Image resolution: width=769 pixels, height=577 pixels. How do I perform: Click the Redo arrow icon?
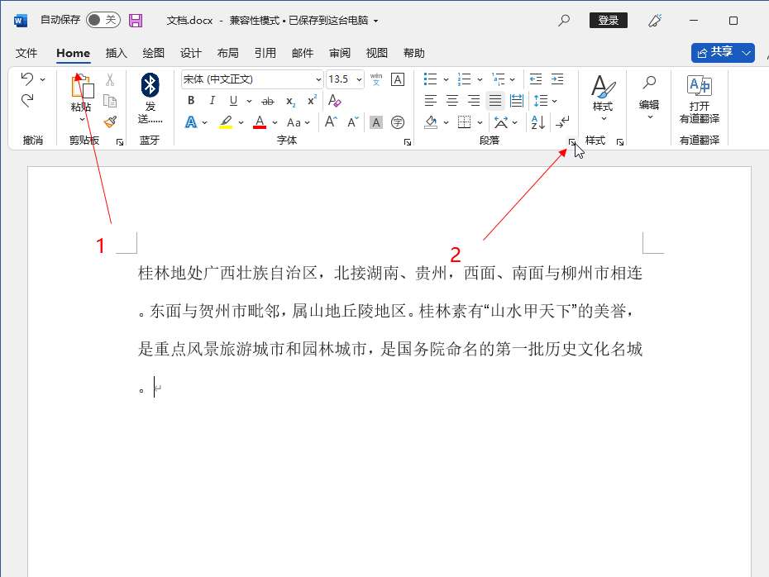[27, 101]
